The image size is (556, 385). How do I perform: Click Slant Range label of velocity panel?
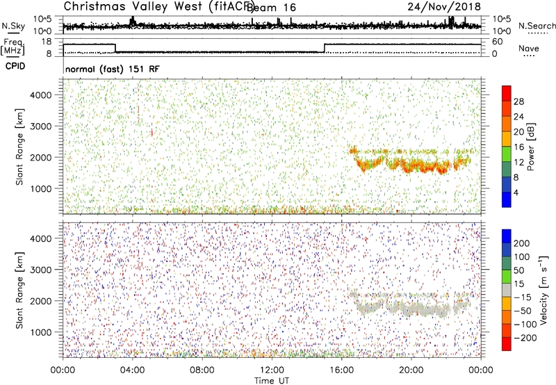[20, 290]
